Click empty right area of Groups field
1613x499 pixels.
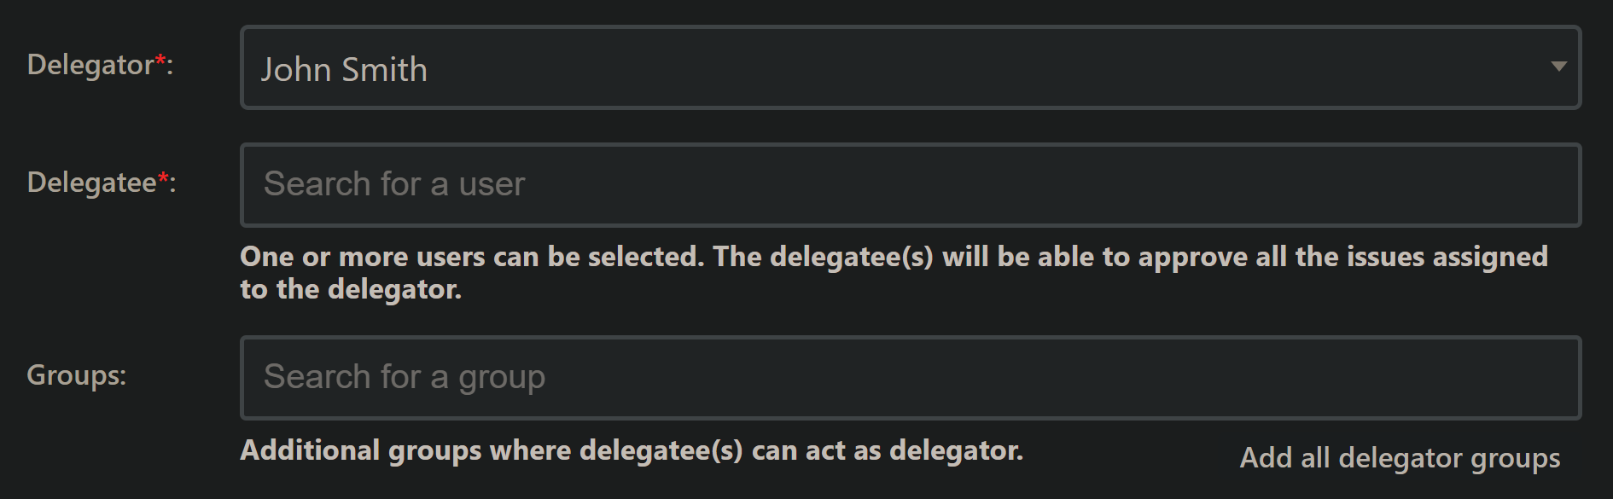click(1280, 378)
